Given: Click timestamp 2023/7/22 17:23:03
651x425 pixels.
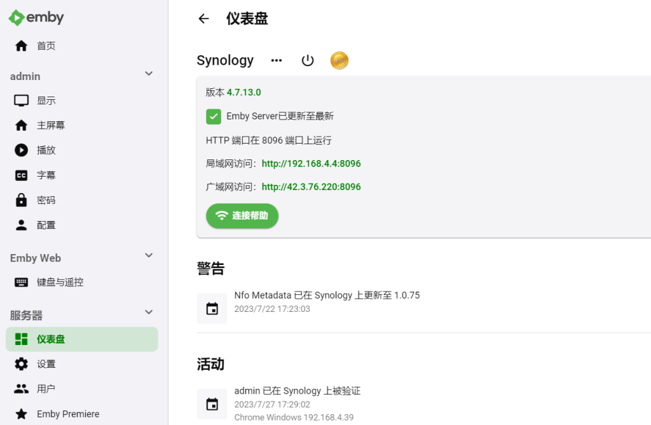Looking at the screenshot, I should 272,309.
